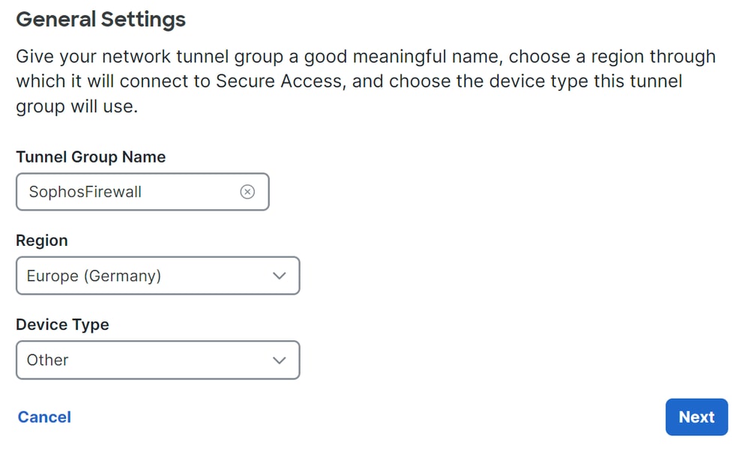
Task: Proceed with the blue Next button
Action: [696, 417]
